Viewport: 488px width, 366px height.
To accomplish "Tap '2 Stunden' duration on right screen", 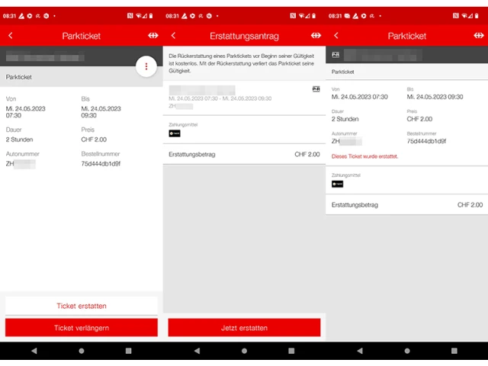I will [345, 119].
